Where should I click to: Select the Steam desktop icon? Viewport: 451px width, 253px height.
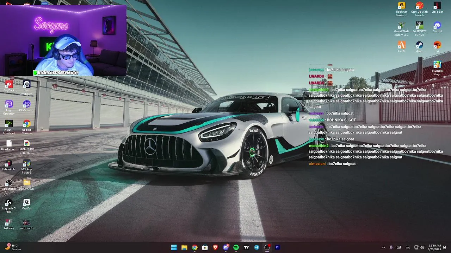click(419, 47)
